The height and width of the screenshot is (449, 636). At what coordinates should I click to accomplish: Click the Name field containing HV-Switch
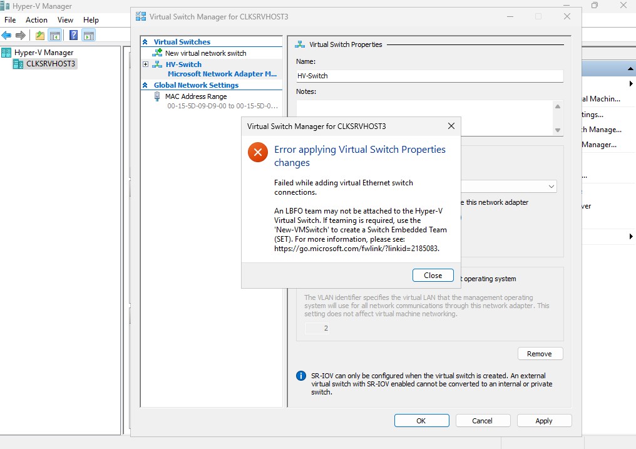[429, 76]
